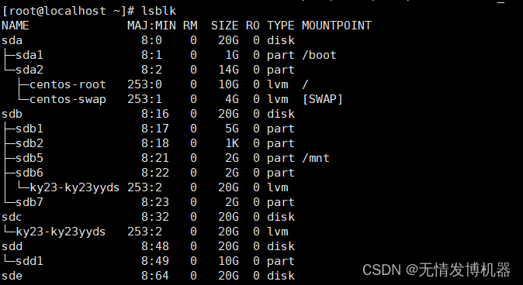
Task: Click the 253:0 device number
Action: click(145, 84)
